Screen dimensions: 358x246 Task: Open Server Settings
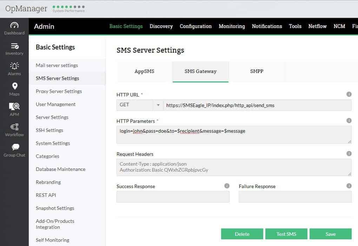tap(52, 117)
